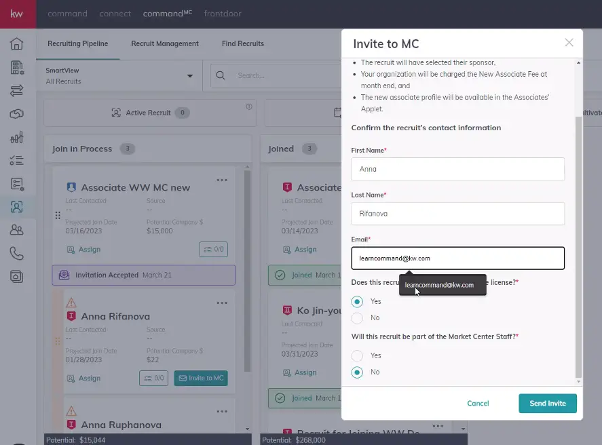Viewport: 602px width, 445px height.
Task: Open the transfer arrows sidebar icon
Action: point(16,90)
